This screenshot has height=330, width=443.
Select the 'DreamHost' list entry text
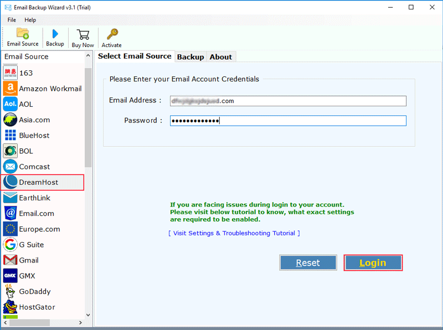[x=38, y=182]
